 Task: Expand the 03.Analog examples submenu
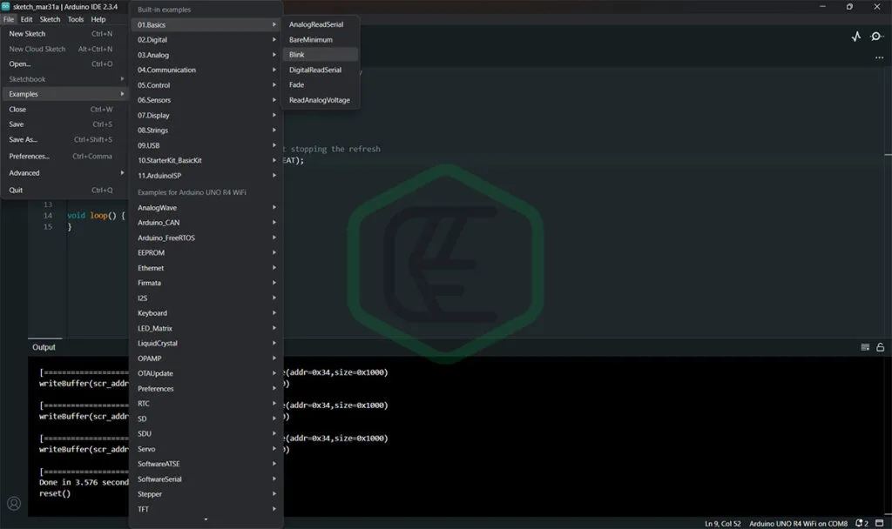[206, 55]
